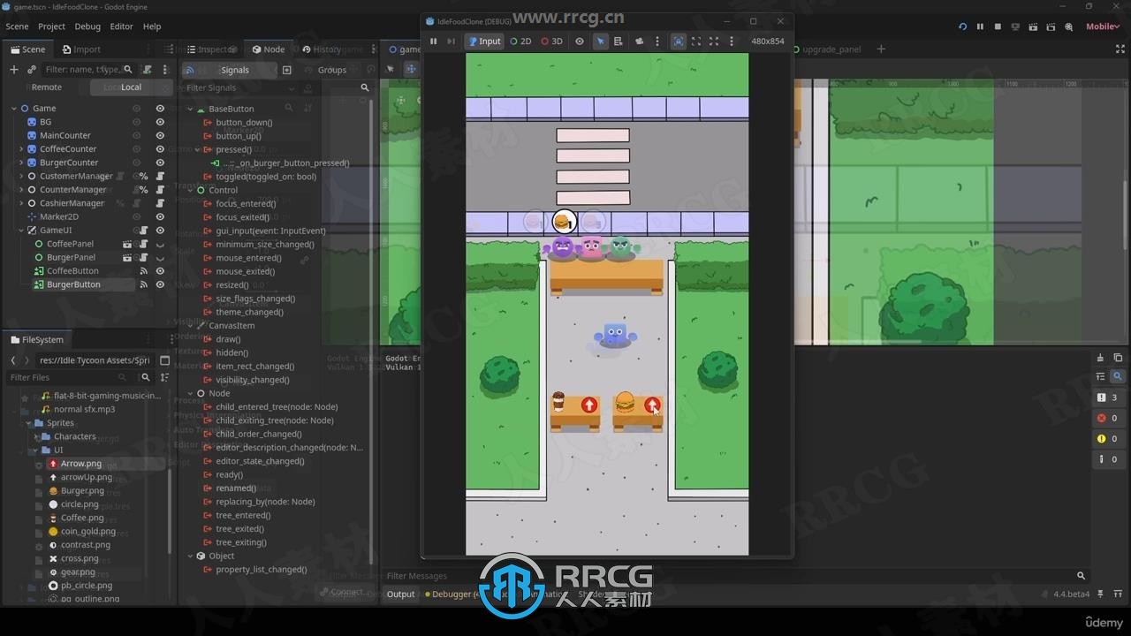Select the BurgerButton node
The width and height of the screenshot is (1131, 636).
(73, 284)
